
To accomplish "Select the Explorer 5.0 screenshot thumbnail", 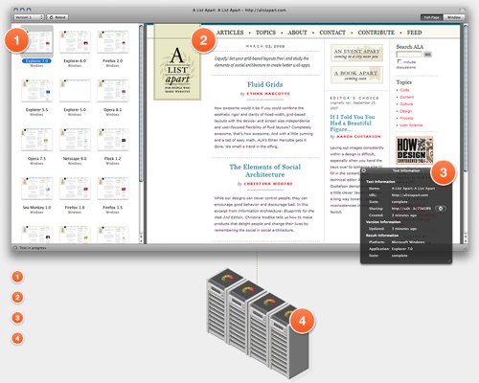I will click(75, 91).
